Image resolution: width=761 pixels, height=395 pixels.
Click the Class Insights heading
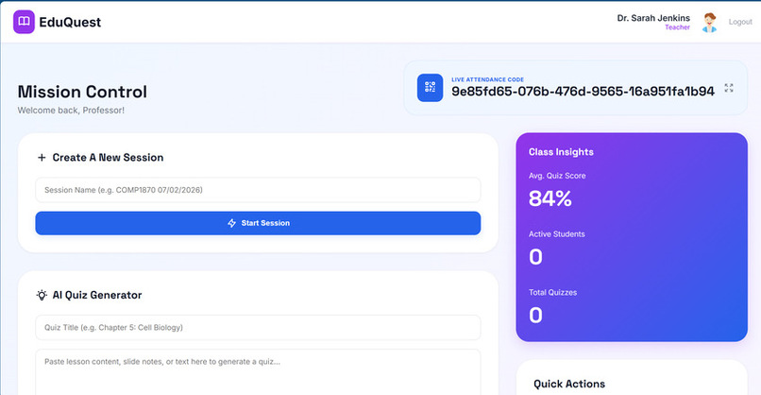pyautogui.click(x=561, y=152)
